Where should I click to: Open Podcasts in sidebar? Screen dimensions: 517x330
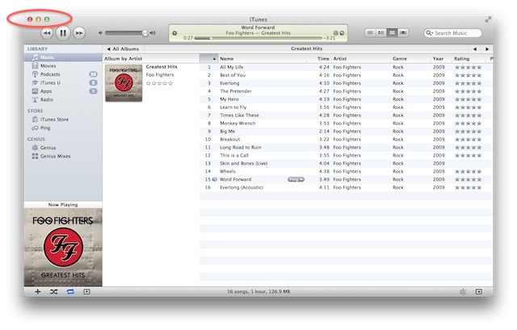63,74
